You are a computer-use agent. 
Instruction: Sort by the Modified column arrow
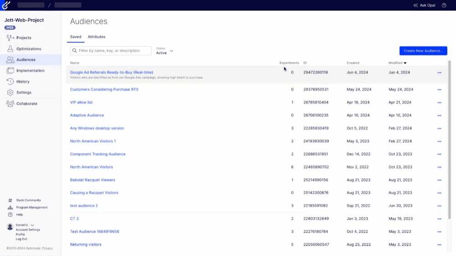pyautogui.click(x=405, y=63)
